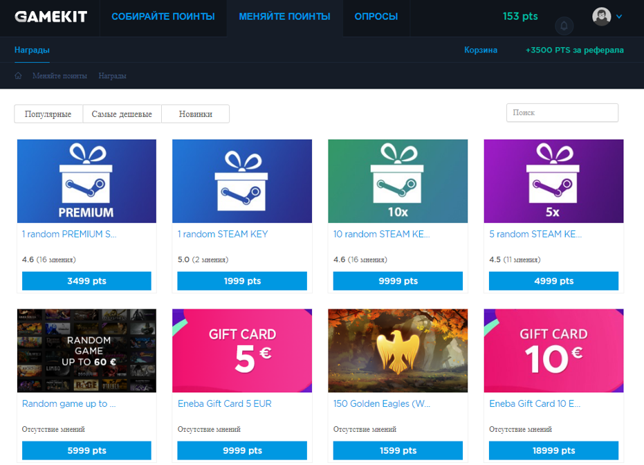This screenshot has width=644, height=465.
Task: Click Отсутствие мнений under Random game
Action: (x=53, y=429)
